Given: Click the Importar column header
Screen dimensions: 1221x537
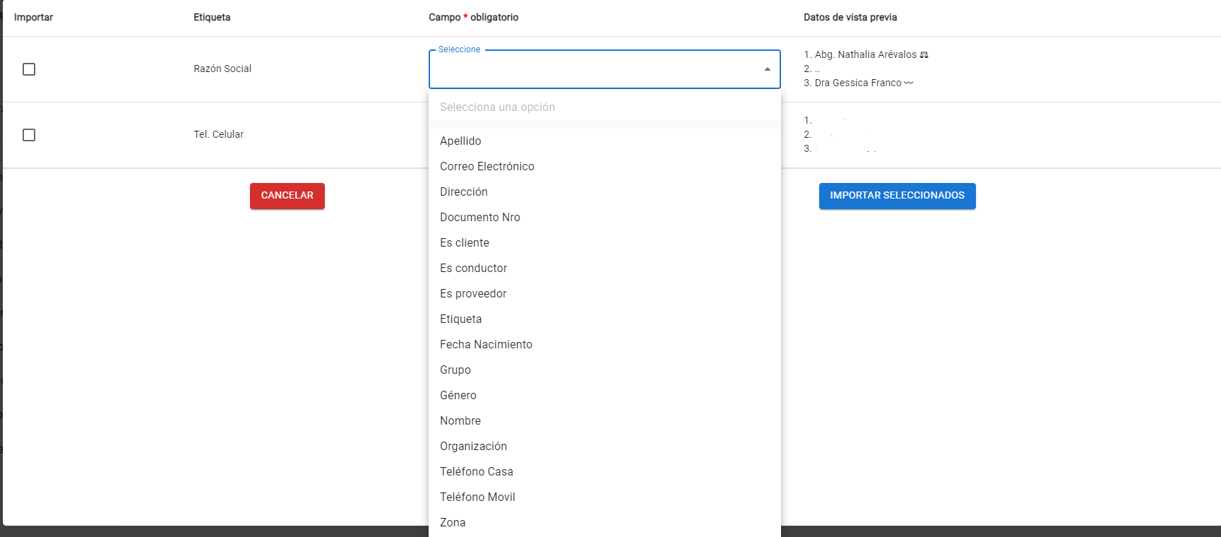Looking at the screenshot, I should [33, 18].
